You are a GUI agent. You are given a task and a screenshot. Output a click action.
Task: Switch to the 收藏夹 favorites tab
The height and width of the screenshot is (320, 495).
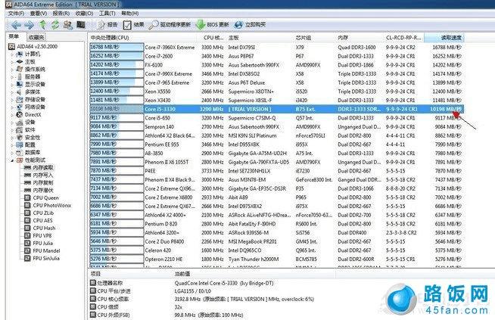(36, 37)
